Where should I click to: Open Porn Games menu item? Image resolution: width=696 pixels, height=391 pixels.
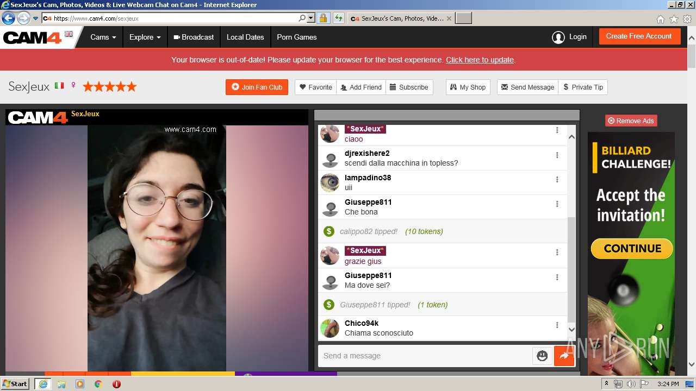coord(296,37)
